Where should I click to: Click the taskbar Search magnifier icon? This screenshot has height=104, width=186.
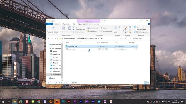click(9, 101)
